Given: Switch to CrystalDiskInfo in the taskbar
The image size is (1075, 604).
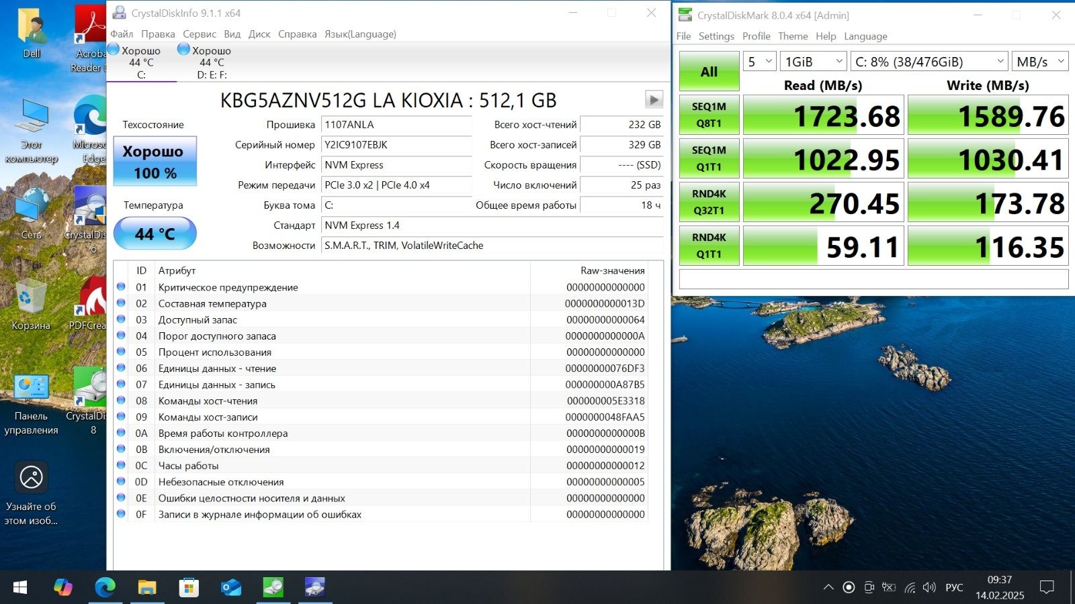Looking at the screenshot, I should (314, 587).
